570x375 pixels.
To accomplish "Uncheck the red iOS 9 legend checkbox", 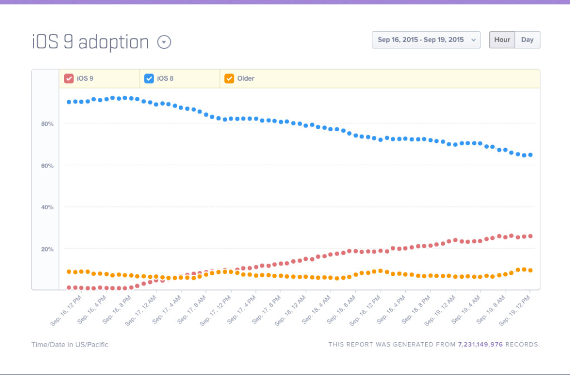I will 68,78.
